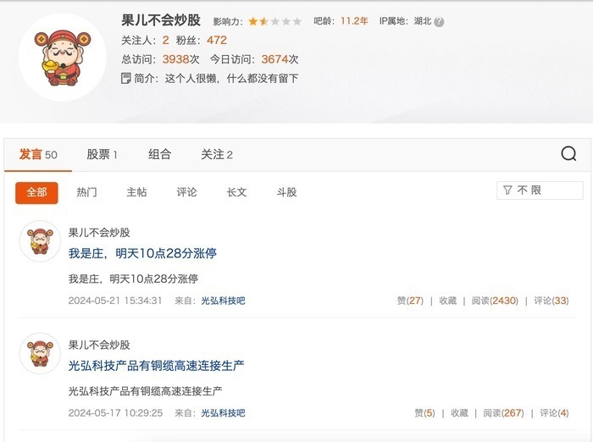Open the 不限 filter dropdown

[x=540, y=191]
